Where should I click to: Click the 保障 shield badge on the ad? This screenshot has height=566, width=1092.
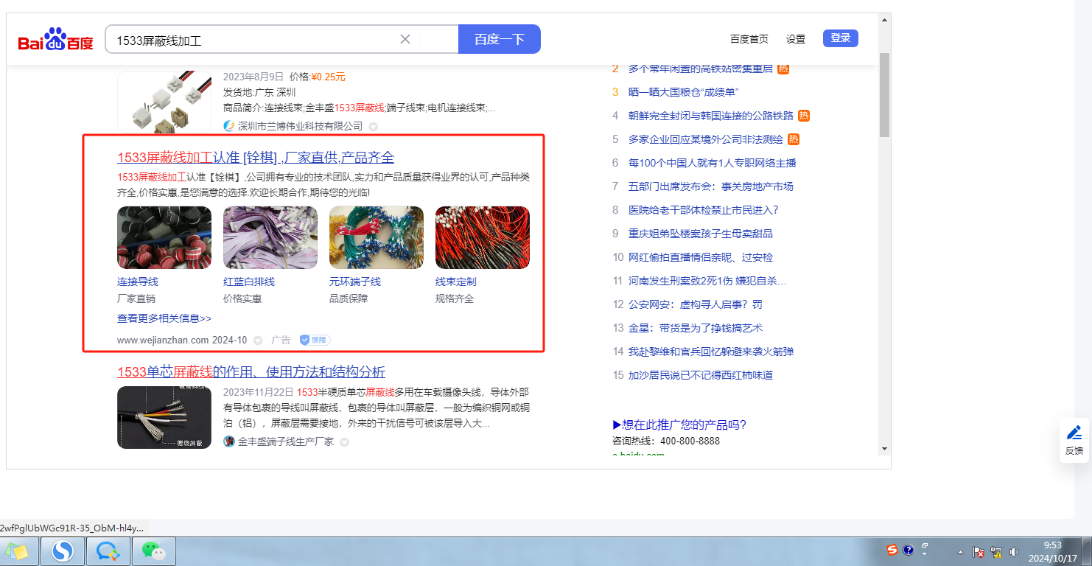click(x=315, y=340)
